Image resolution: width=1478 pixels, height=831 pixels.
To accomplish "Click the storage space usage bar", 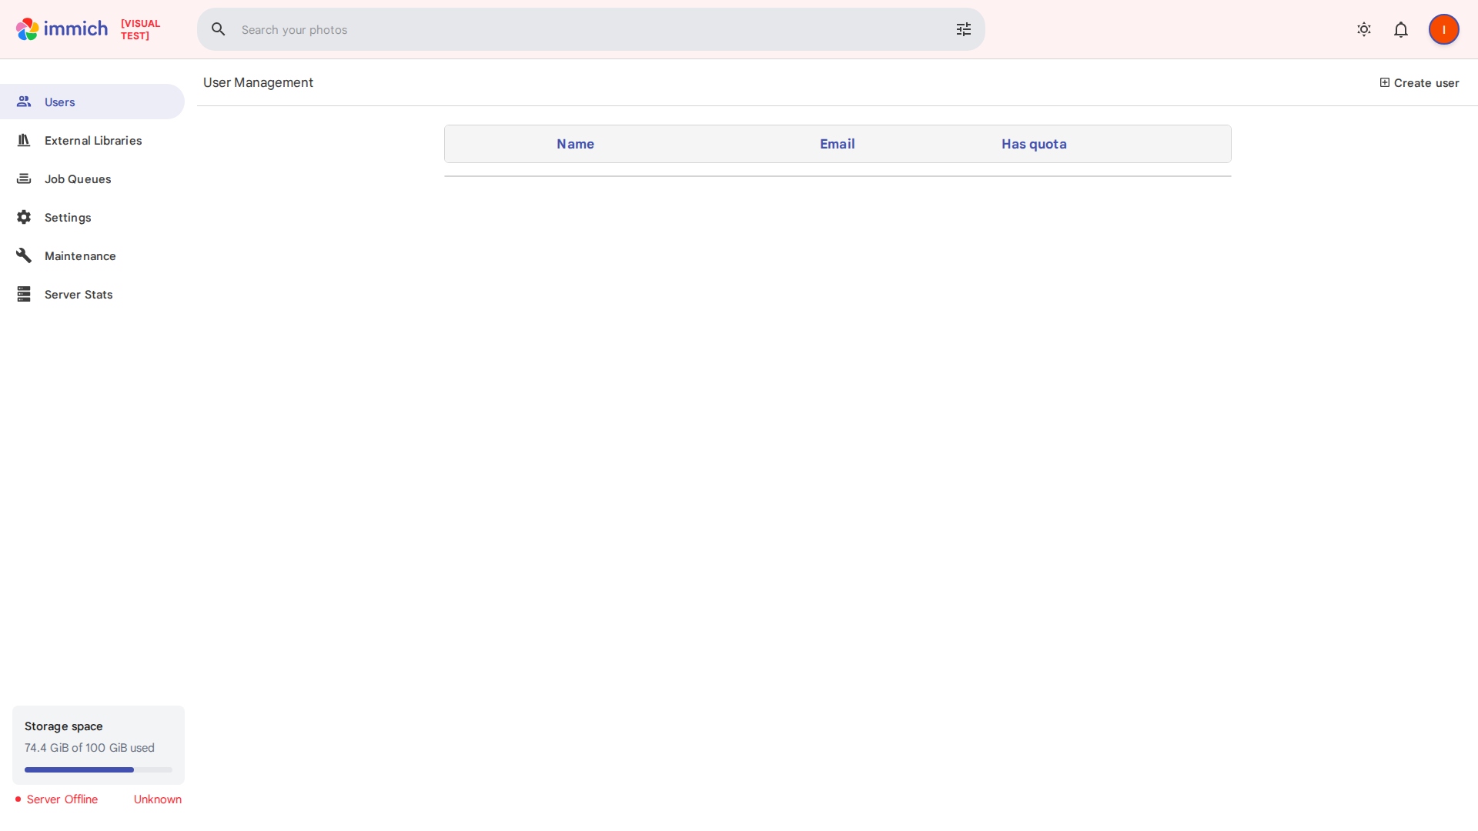I will (x=99, y=769).
